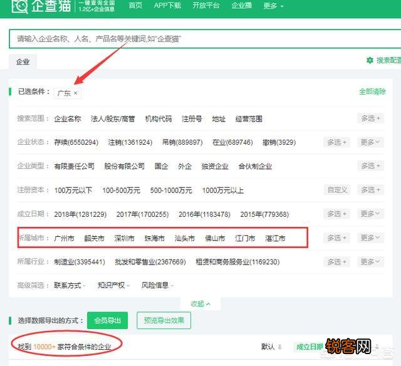The image size is (401, 366).
Task: Select 500-1000万元 registered capital
Action: click(x=171, y=191)
